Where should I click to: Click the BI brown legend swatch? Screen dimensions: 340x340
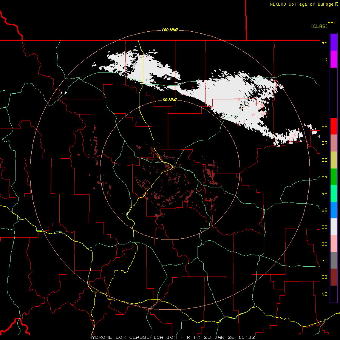coord(334,277)
